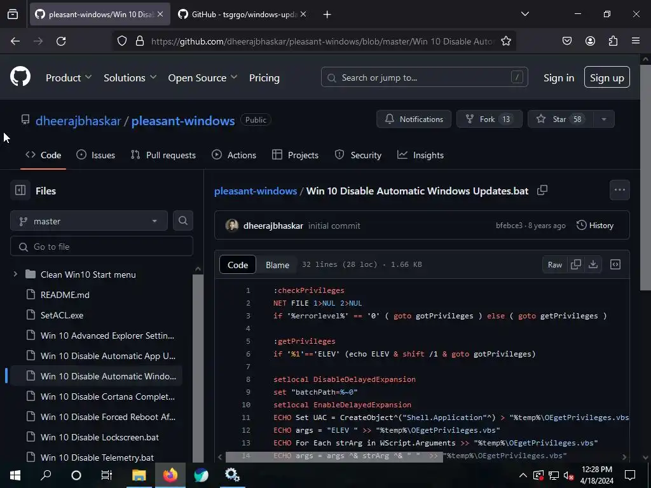Viewport: 651px width, 488px height.
Task: Click the Notifications button
Action: coord(414,119)
